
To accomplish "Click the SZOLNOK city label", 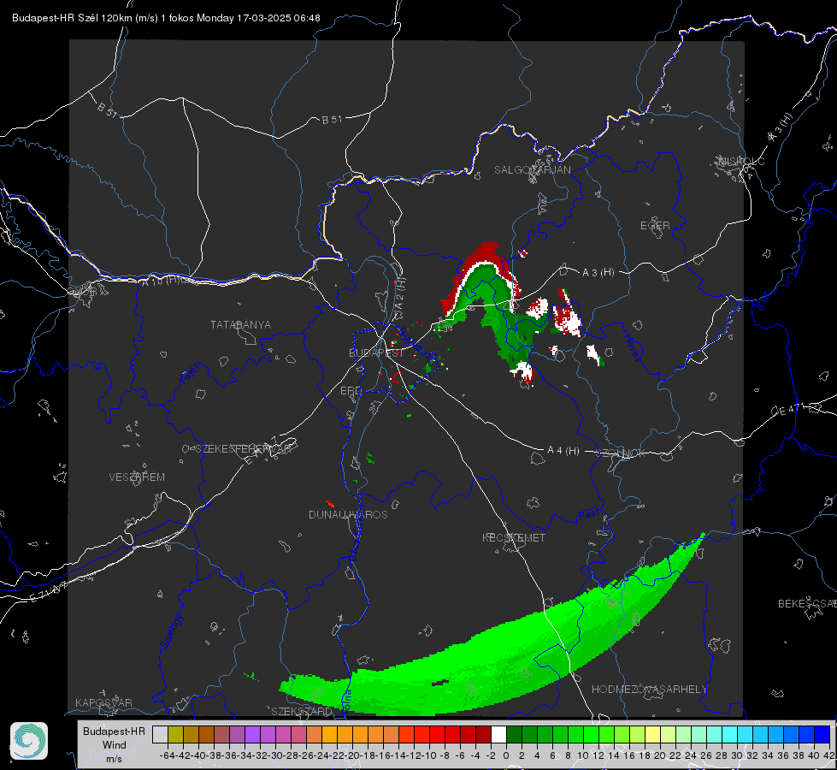I will [621, 453].
